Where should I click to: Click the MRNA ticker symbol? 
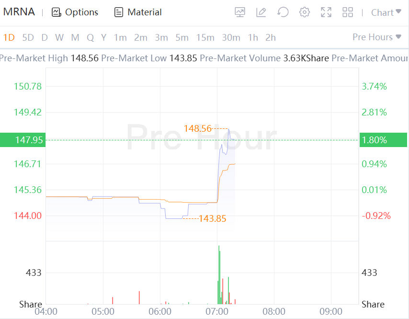(x=19, y=12)
